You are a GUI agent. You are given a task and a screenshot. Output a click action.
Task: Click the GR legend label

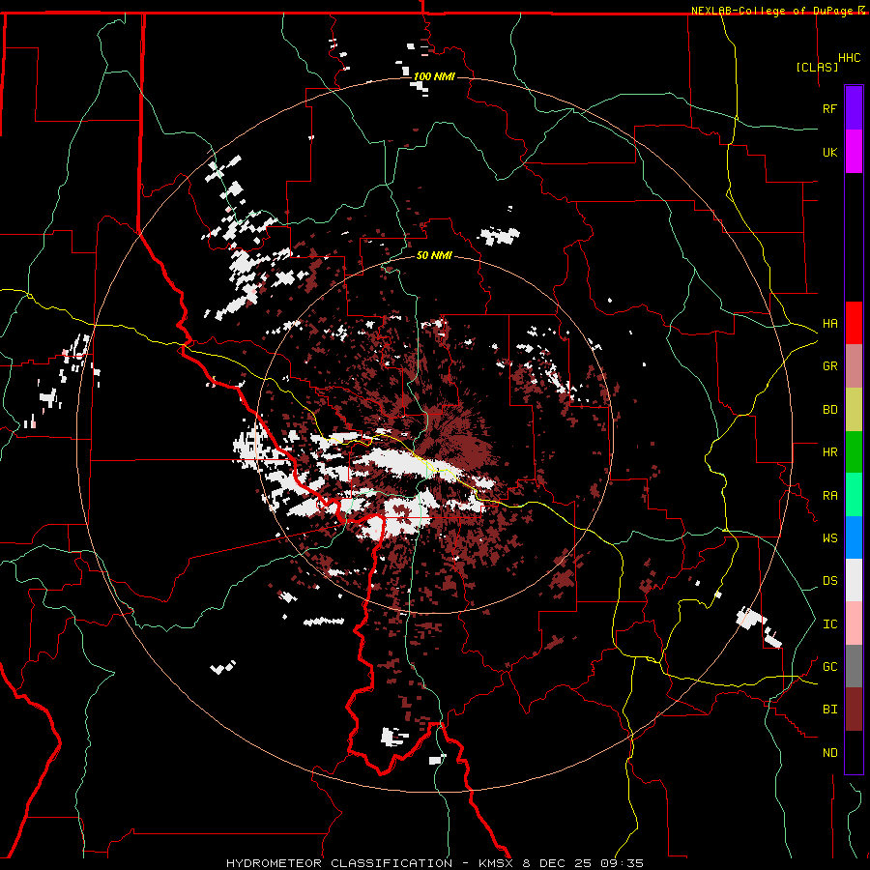coord(829,366)
